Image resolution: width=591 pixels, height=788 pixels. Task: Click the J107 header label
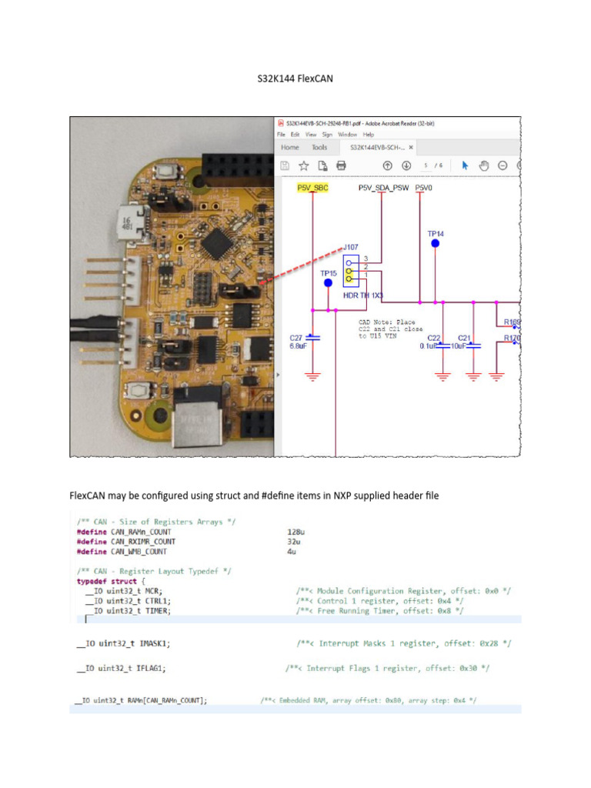pyautogui.click(x=351, y=247)
